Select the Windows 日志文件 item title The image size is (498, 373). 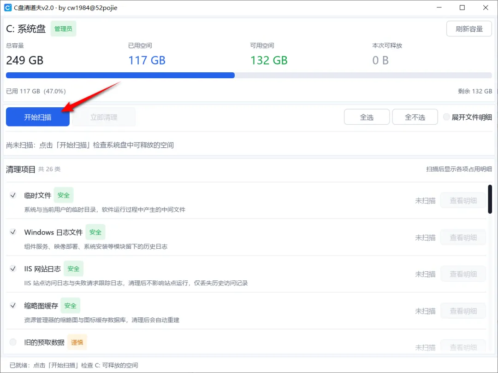(x=53, y=232)
